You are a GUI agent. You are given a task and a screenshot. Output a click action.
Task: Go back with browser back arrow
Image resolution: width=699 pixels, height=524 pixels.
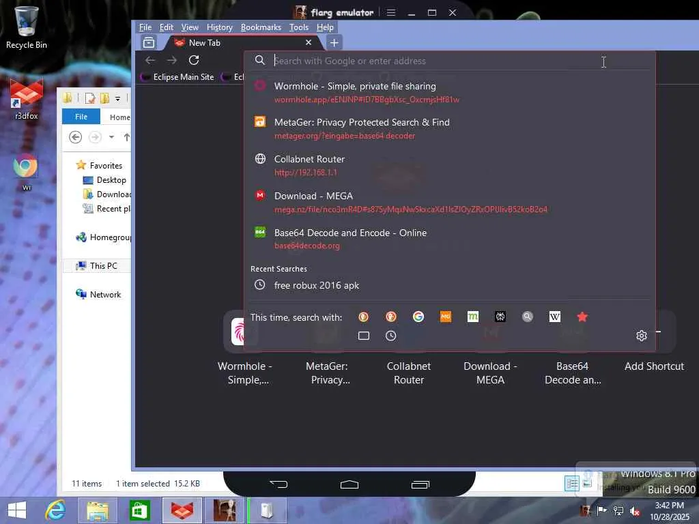point(150,60)
